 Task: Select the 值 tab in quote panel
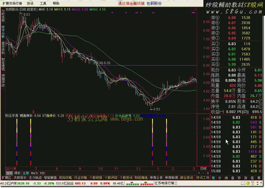(x=252, y=178)
